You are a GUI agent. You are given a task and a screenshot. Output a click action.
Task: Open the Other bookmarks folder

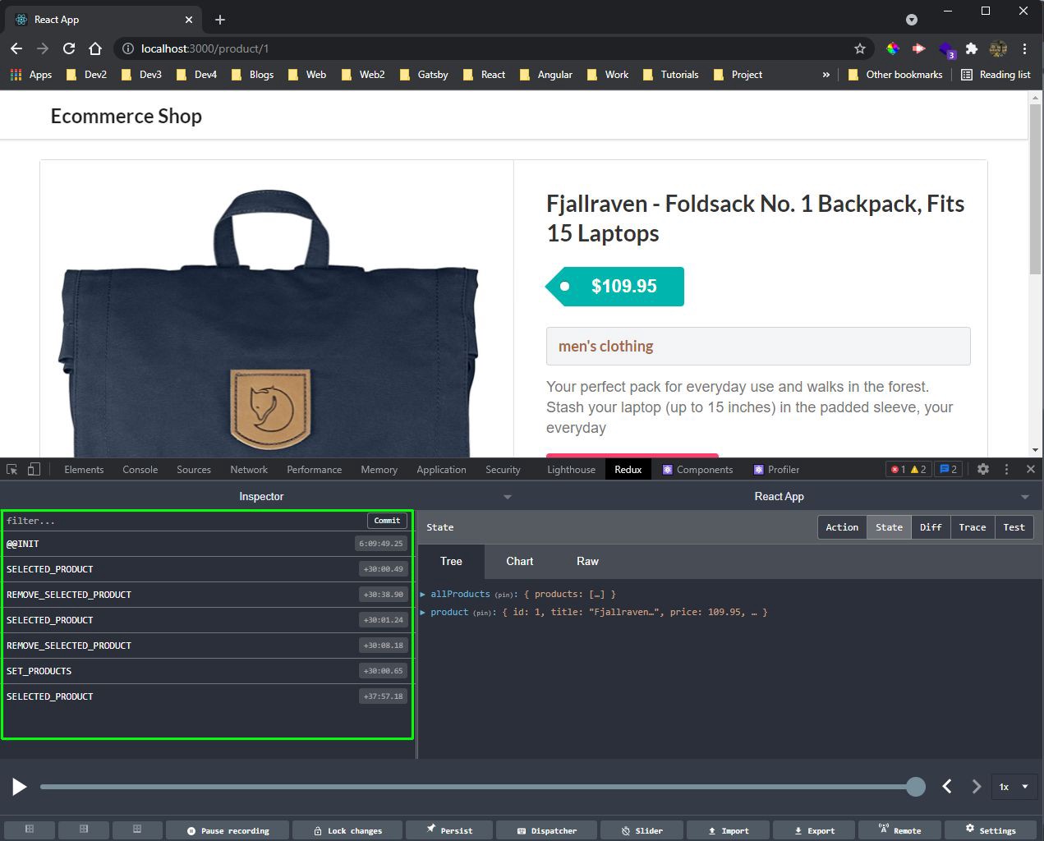pos(895,74)
